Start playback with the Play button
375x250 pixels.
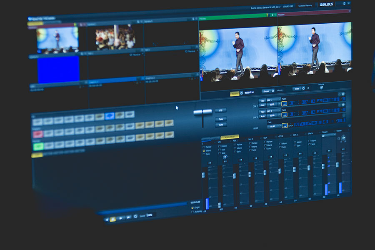pyautogui.click(x=121, y=218)
